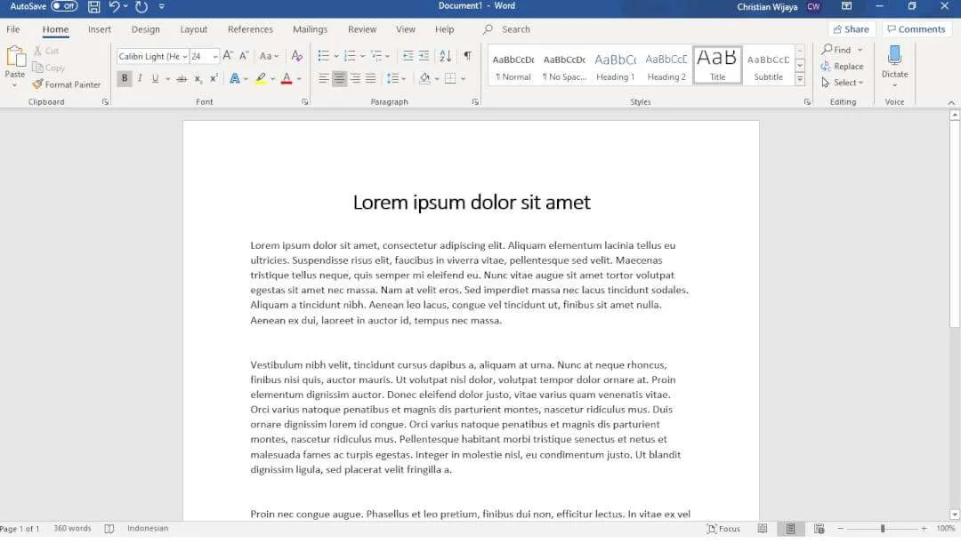Clear all formatting icon
Viewport: 961px width, 543px height.
(296, 56)
